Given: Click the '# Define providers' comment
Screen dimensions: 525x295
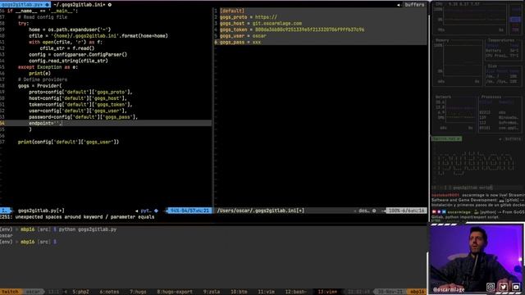Looking at the screenshot, I should [x=43, y=79].
